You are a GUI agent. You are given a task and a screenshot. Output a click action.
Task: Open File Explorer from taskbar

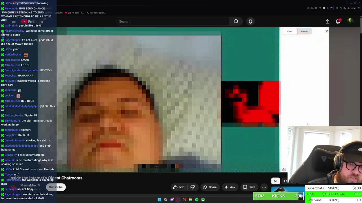point(190,200)
